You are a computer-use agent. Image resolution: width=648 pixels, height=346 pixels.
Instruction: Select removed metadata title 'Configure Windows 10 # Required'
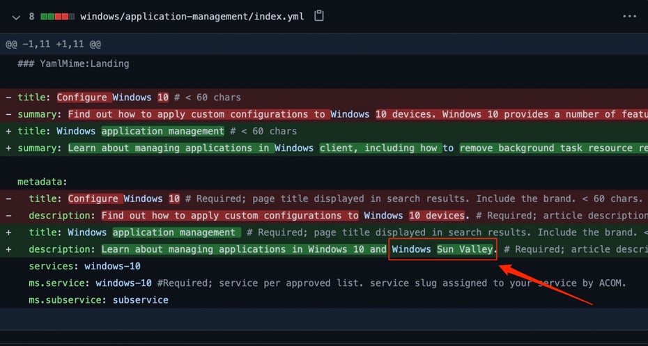(324, 198)
